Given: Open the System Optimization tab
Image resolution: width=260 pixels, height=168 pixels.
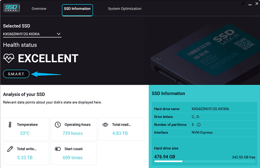Looking at the screenshot, I should click(124, 9).
